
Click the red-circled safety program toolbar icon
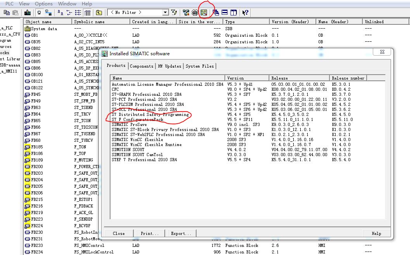tap(204, 12)
